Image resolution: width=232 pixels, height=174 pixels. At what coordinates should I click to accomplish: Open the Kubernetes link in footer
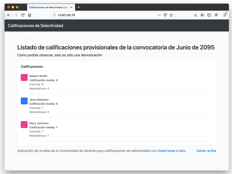166,151
